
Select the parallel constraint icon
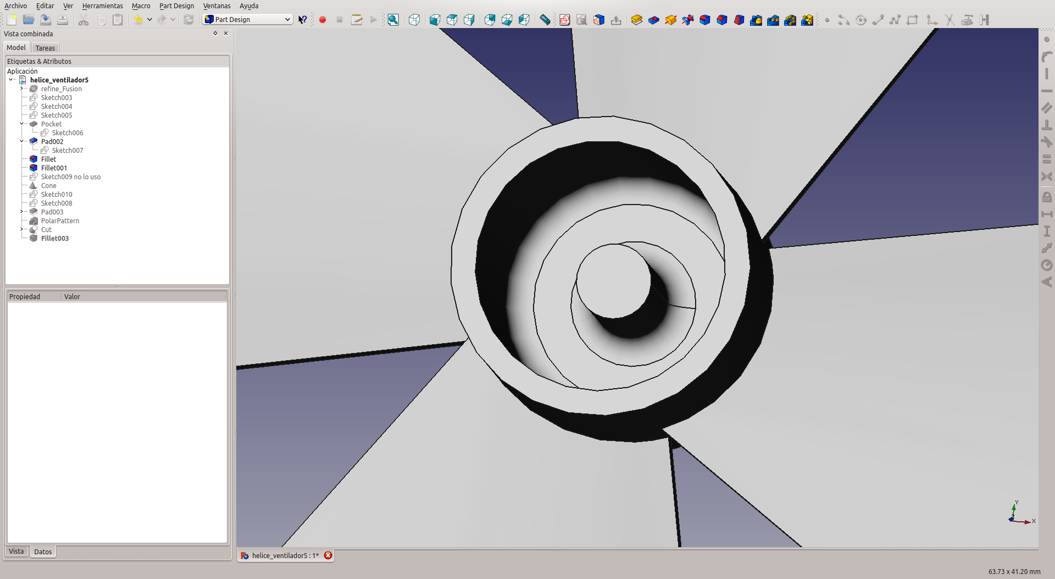(x=1047, y=108)
